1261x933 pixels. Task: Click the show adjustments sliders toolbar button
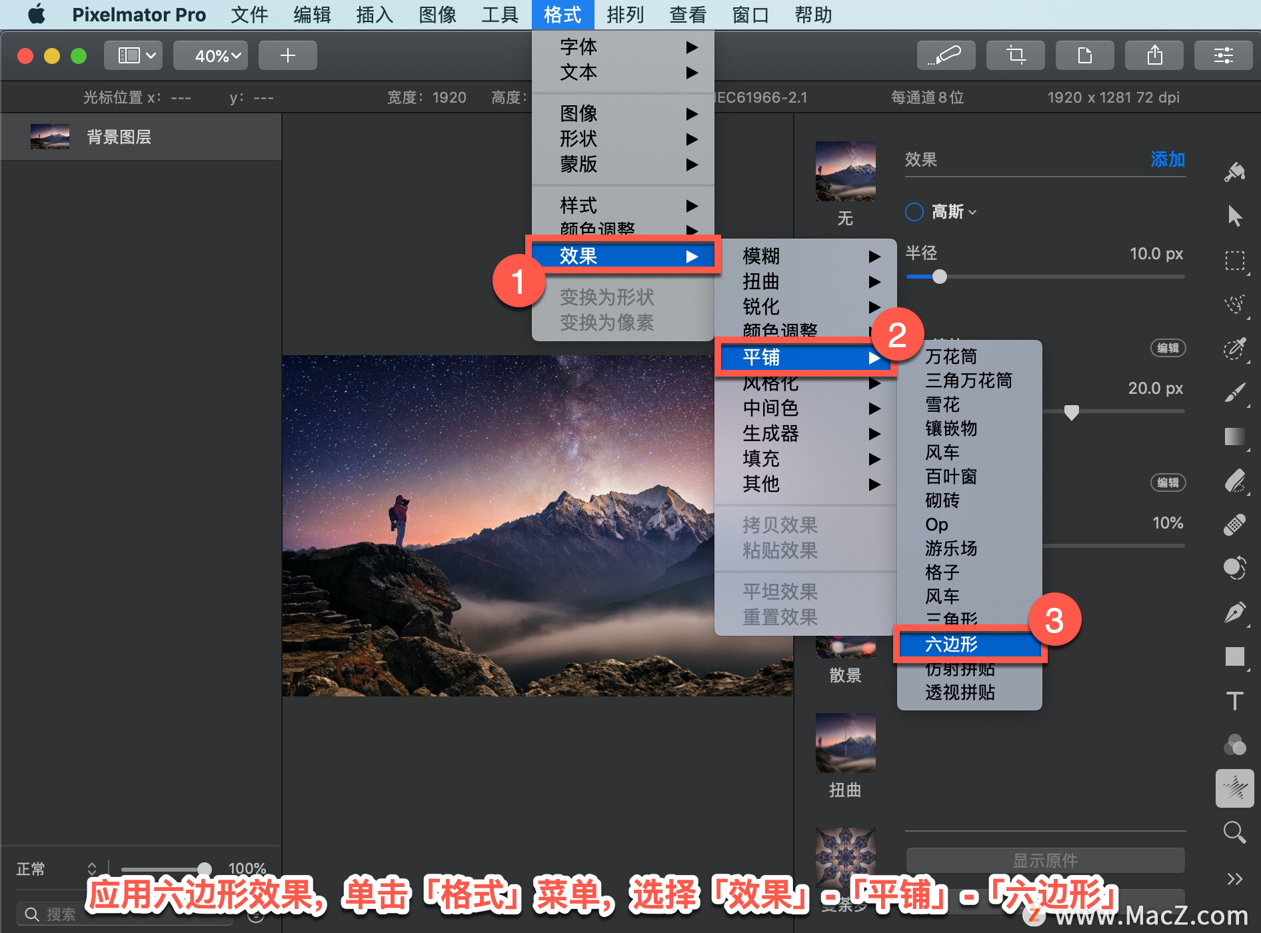(x=1224, y=55)
